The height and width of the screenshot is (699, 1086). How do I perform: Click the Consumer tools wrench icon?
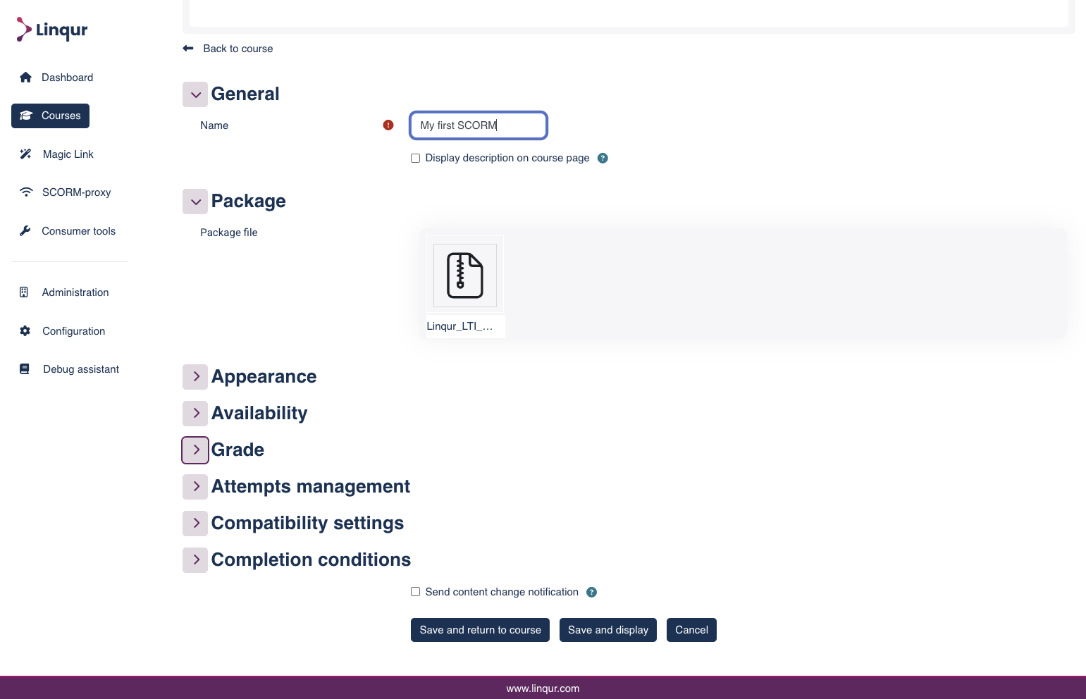pos(25,231)
